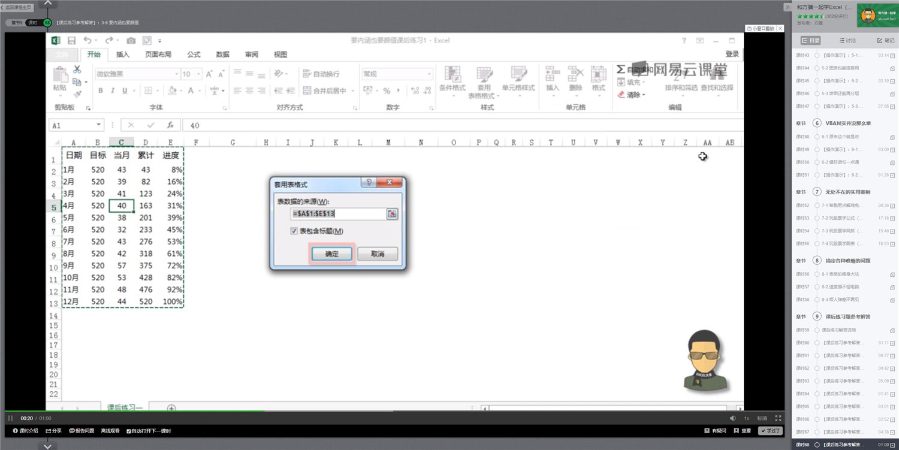
Task: Collapse the right sidebar with double-arrow
Action: click(x=788, y=7)
